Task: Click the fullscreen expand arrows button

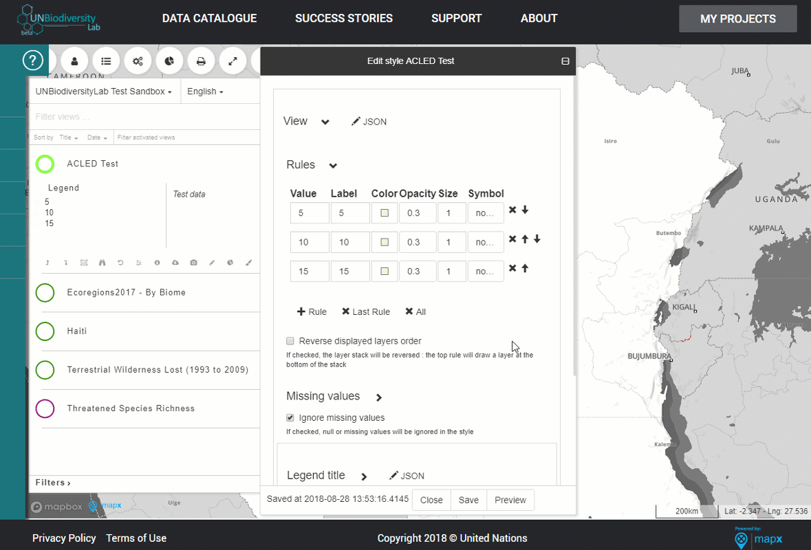Action: (x=233, y=61)
